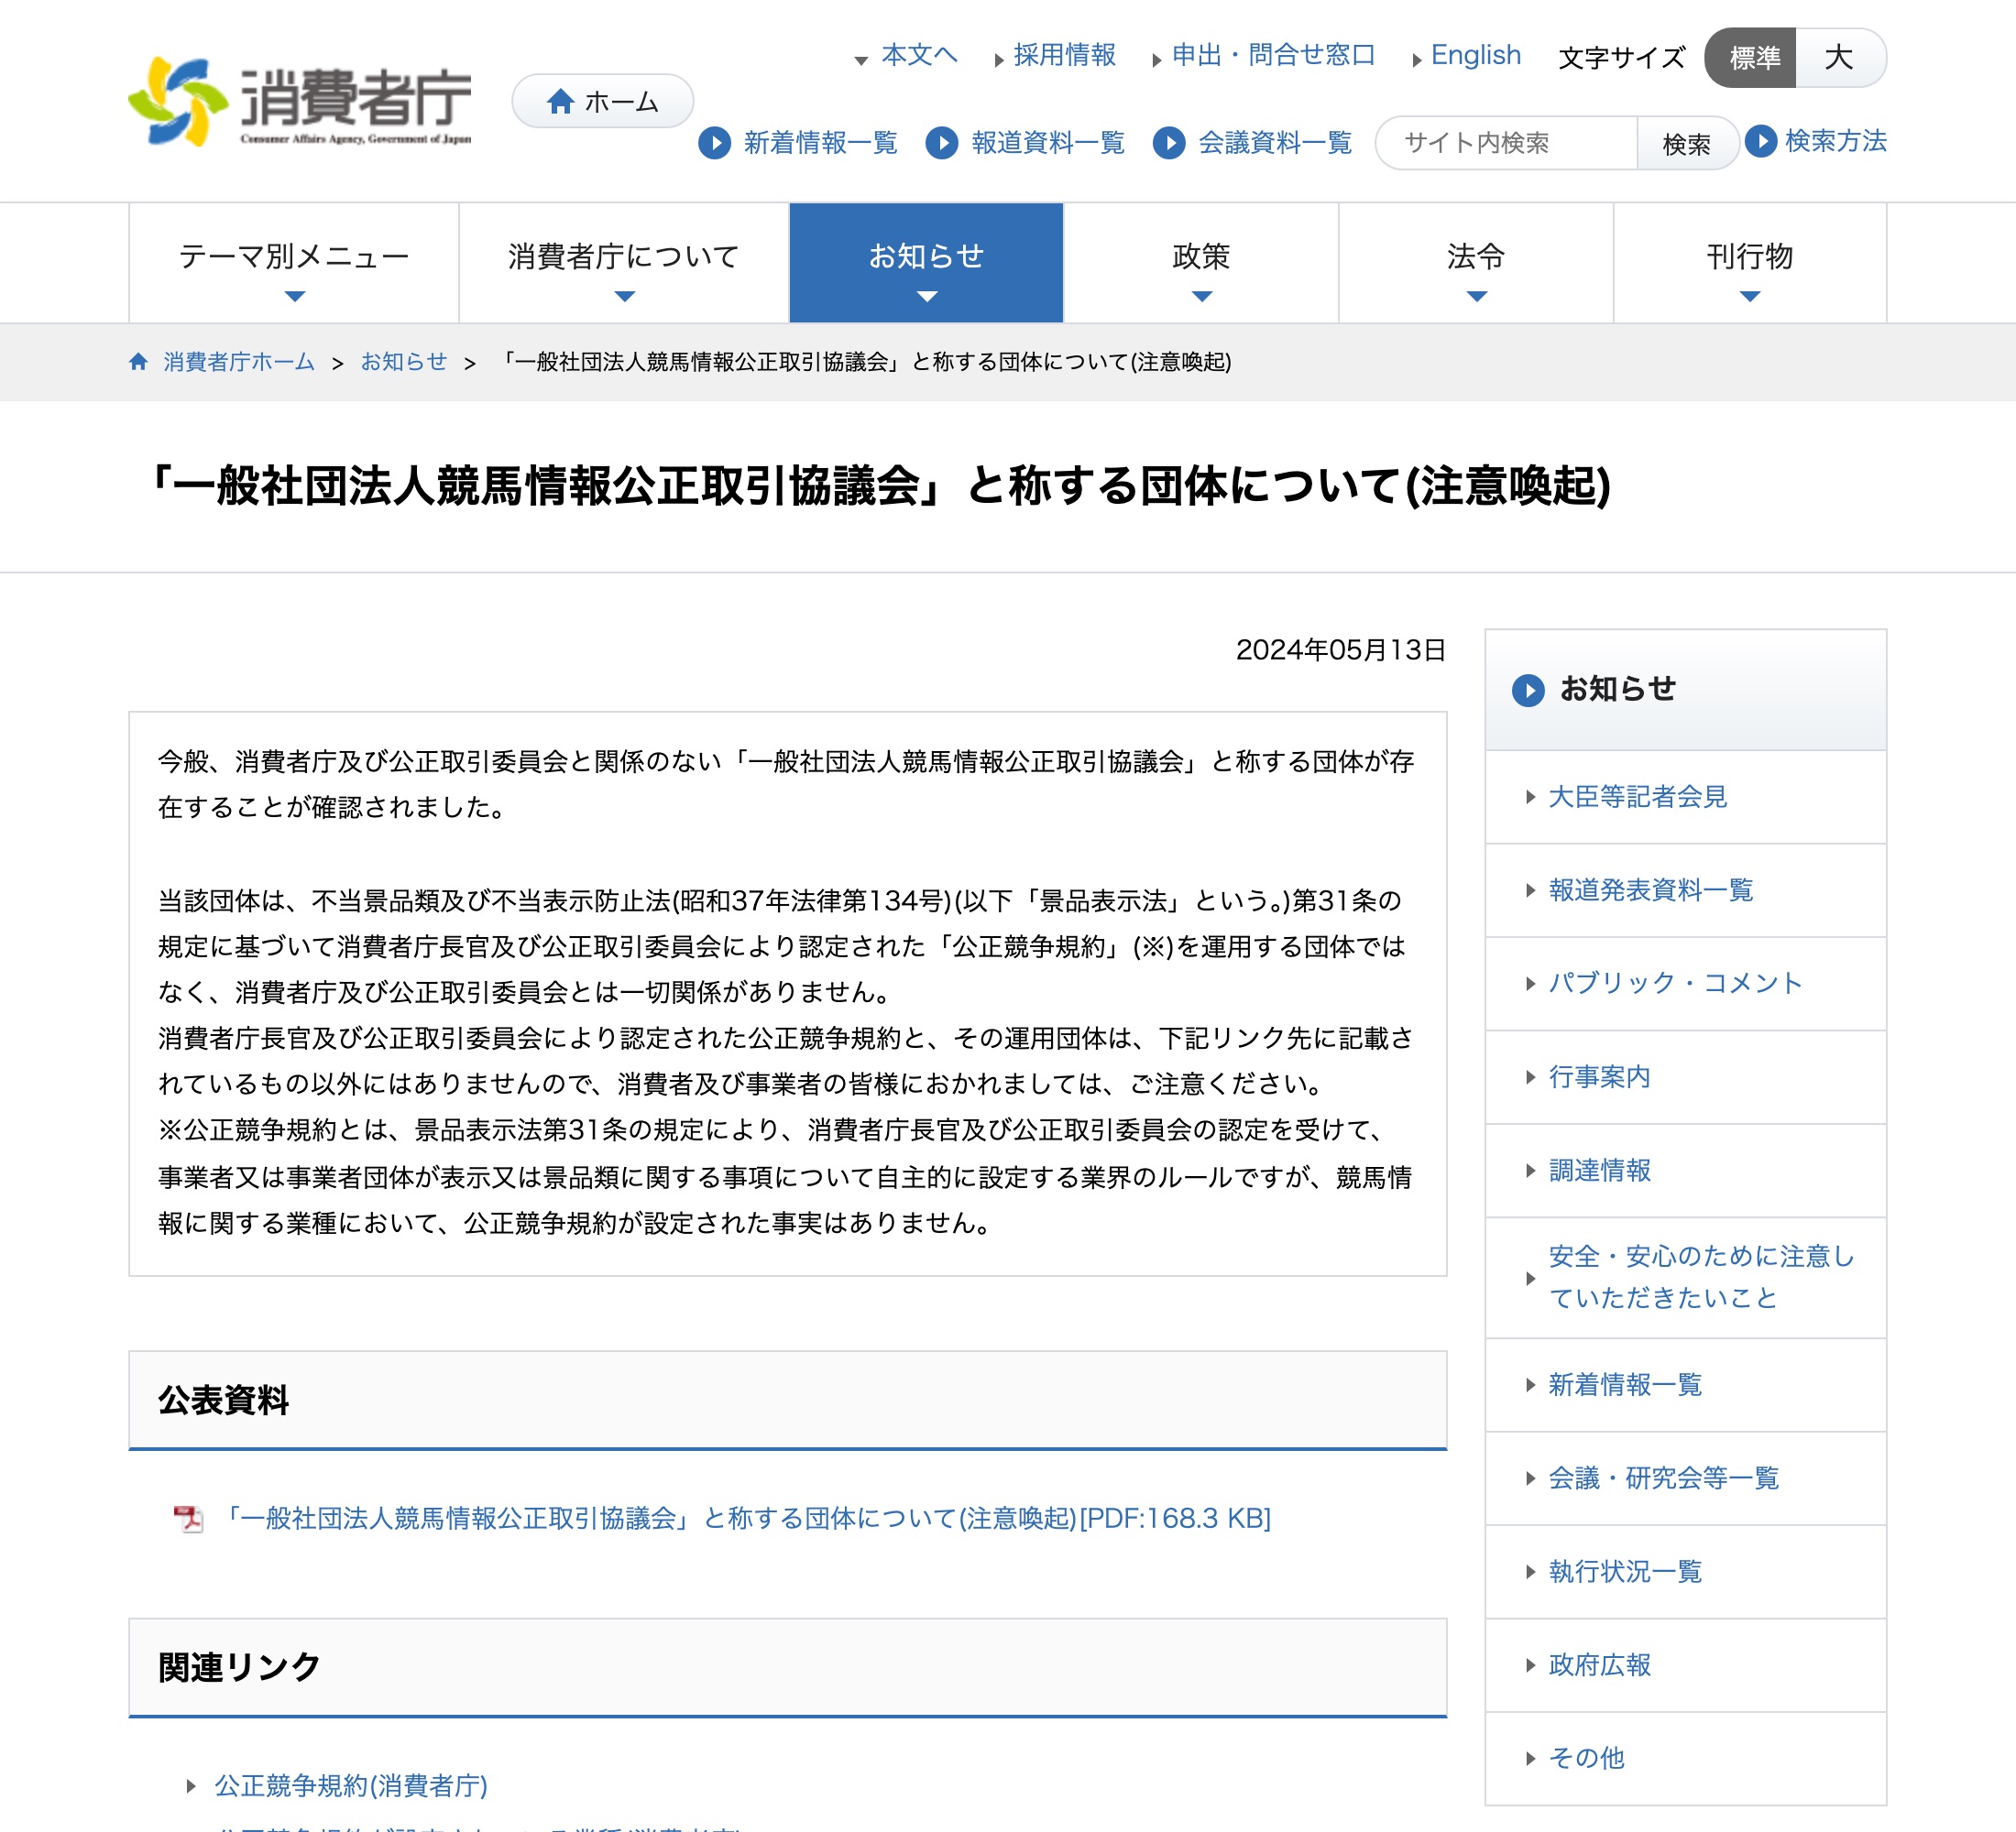Image resolution: width=2016 pixels, height=1832 pixels.
Task: Click sidebar お知らせ heading
Action: coord(1617,690)
